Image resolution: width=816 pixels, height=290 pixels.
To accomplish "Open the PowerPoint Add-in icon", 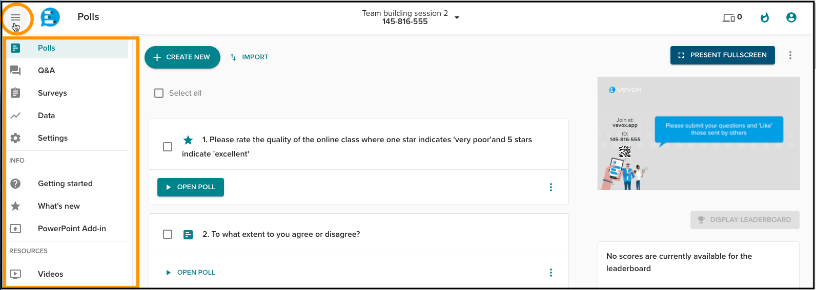I will pos(15,229).
